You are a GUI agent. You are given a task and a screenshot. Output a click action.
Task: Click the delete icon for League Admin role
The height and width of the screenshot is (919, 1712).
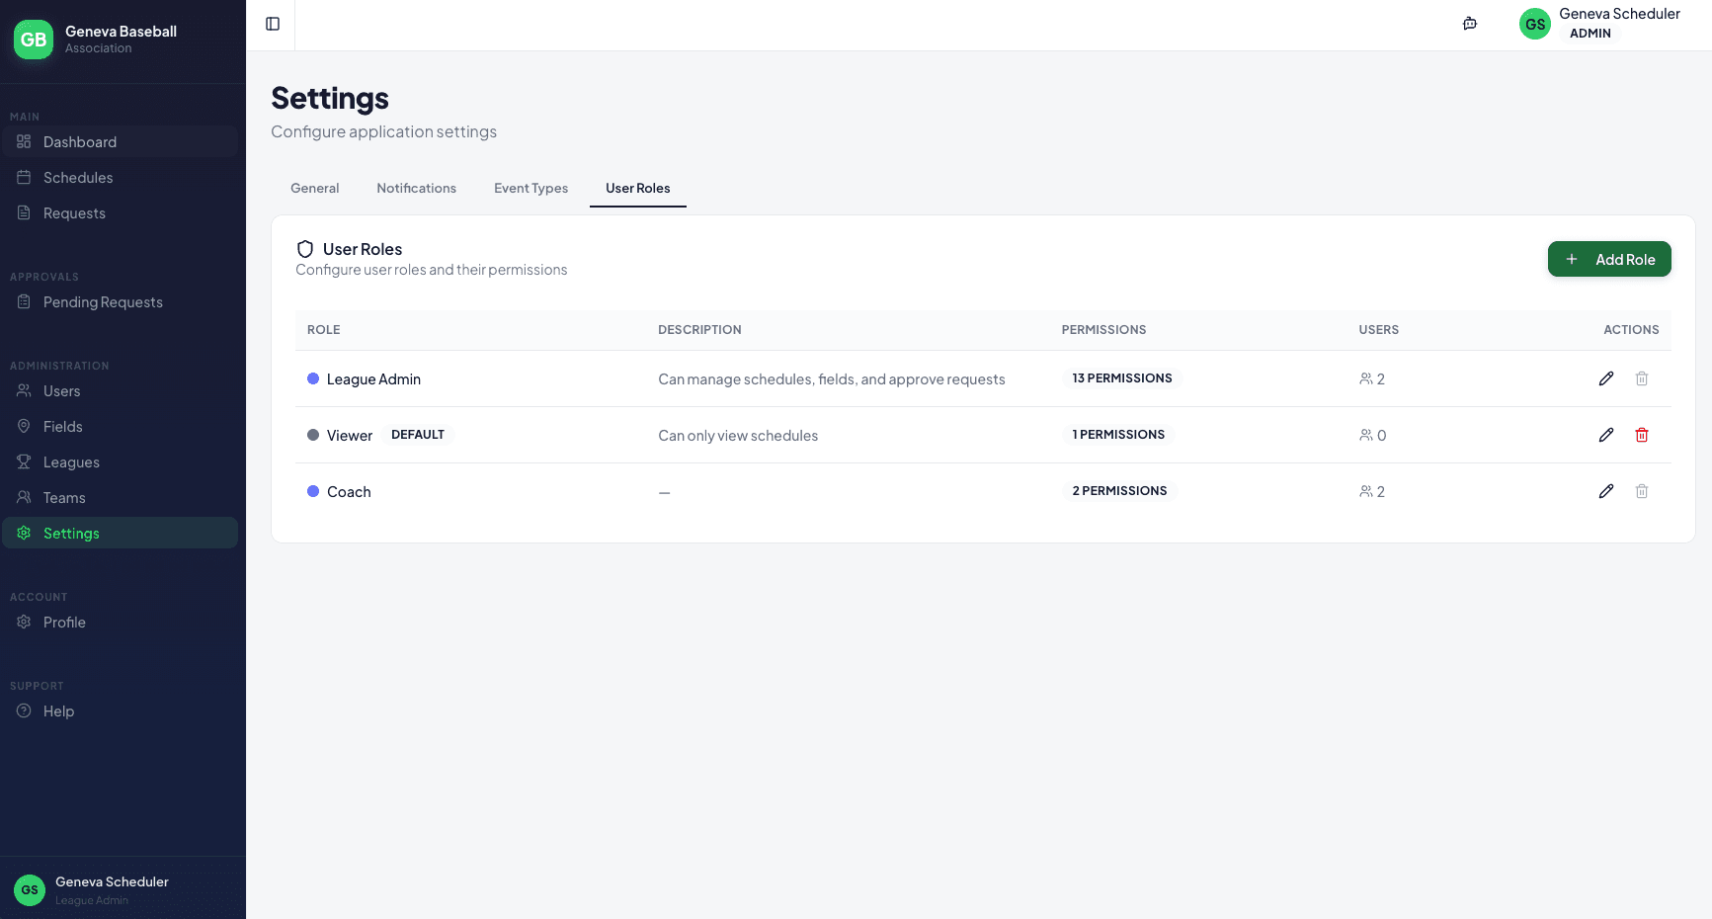click(1642, 378)
